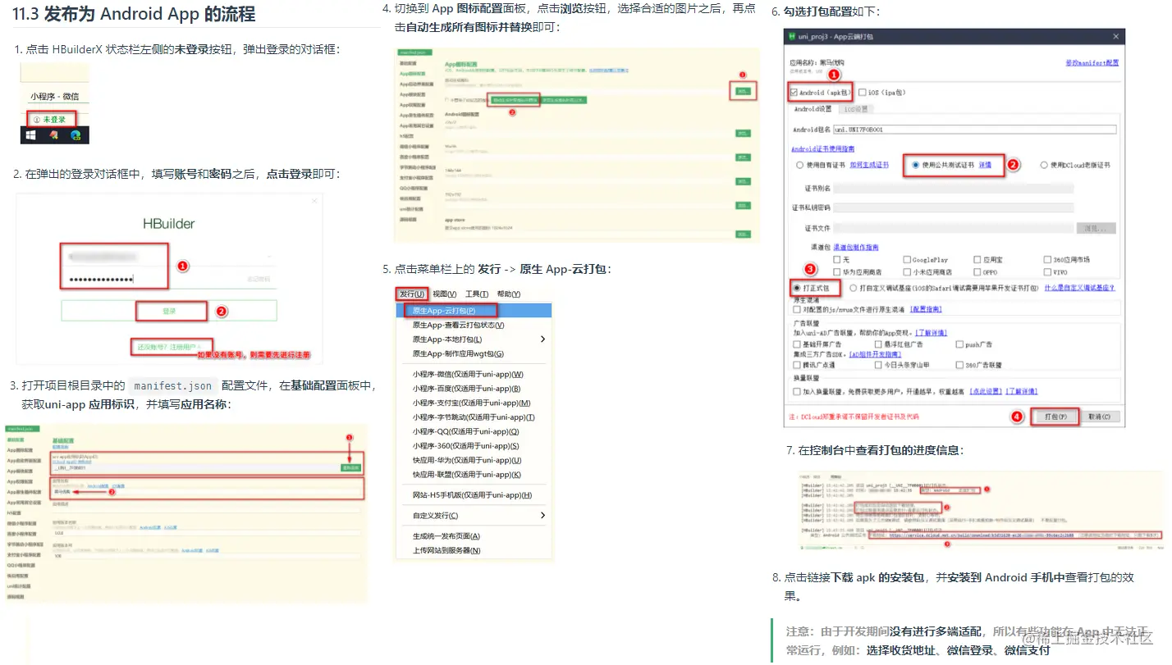Click the 取消(C) button
This screenshot has height=665, width=1172.
coord(1100,417)
